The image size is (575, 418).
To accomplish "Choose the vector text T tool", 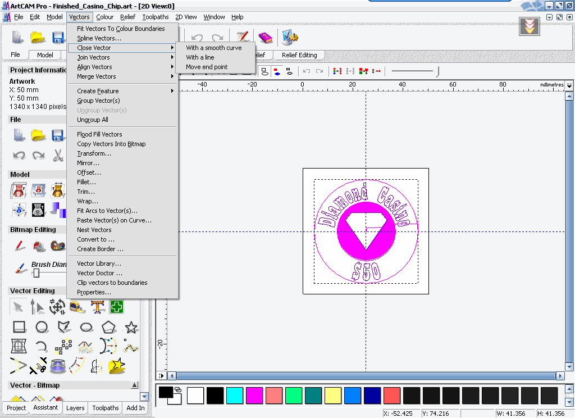I will pyautogui.click(x=98, y=307).
